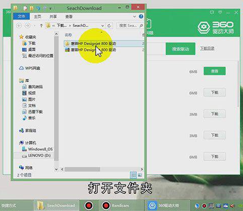243x211 pixels.
Task: Click 下载 button beside first 3MB
Action: point(215,114)
